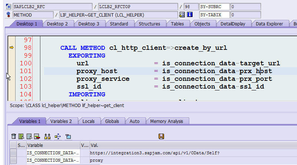Open the Structures tab
Image resolution: width=297 pixels, height=165 pixels.
point(149,24)
